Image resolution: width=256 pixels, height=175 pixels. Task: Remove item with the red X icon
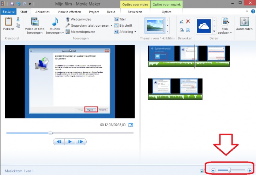click(x=188, y=21)
